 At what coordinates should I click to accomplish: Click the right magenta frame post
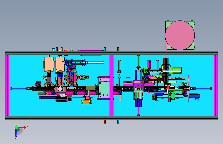point(216,86)
